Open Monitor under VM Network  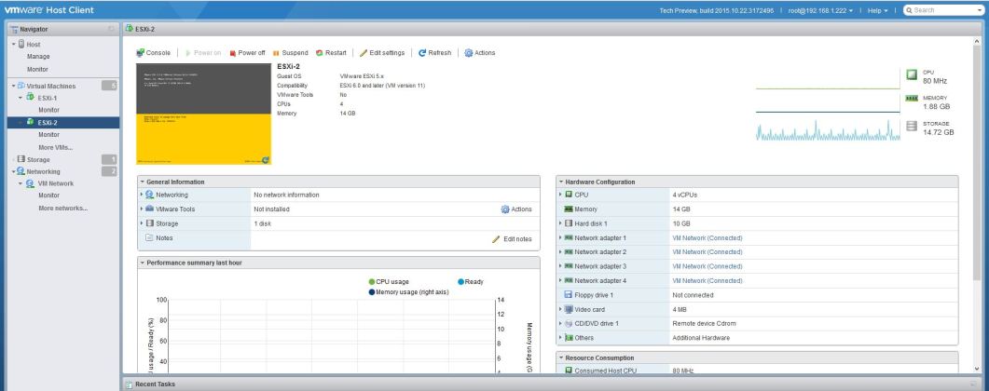49,195
